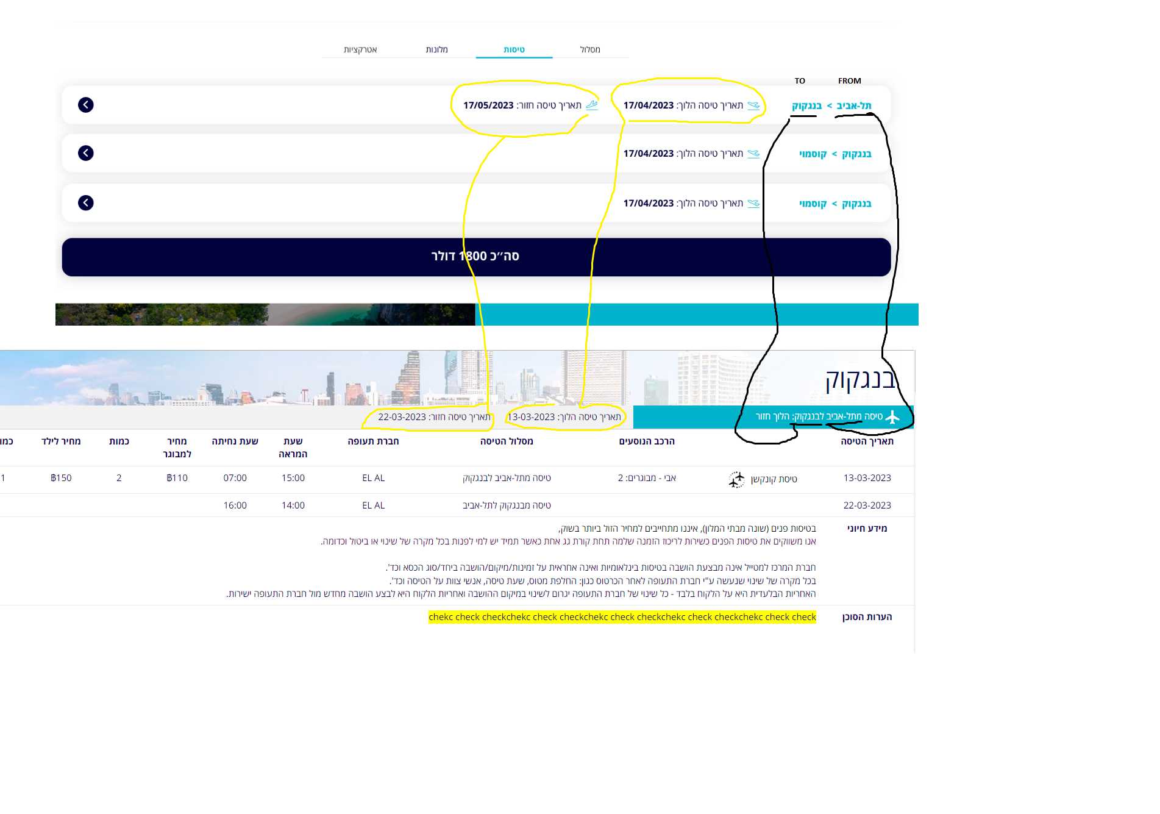Click the 16:00 landing time
1160x814 pixels.
coord(235,505)
